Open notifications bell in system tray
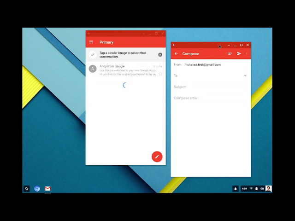The image size is (295, 221). [236, 189]
